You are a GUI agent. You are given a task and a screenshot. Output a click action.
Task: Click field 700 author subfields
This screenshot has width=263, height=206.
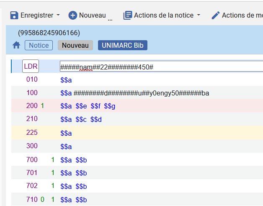tap(74, 160)
